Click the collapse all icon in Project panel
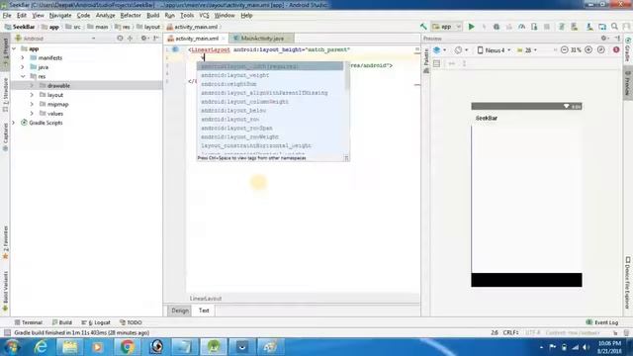This screenshot has width=633, height=356. tap(131, 39)
